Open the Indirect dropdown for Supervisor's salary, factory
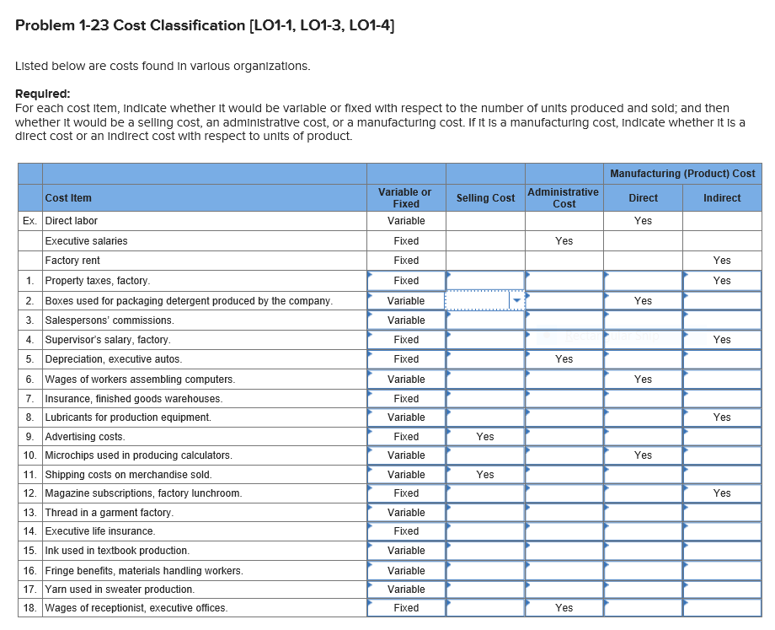Image resolution: width=775 pixels, height=630 pixels. [722, 339]
